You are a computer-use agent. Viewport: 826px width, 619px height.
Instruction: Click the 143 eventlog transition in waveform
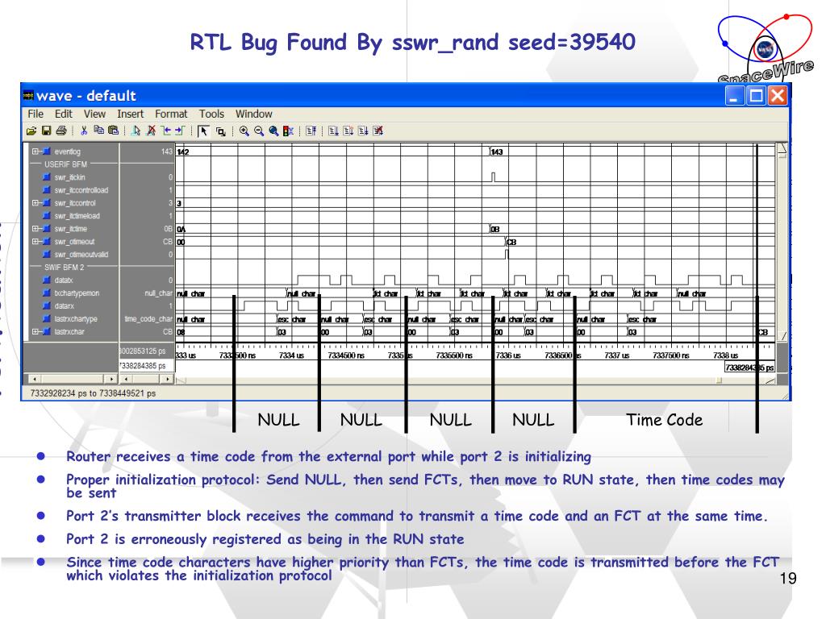pos(497,152)
